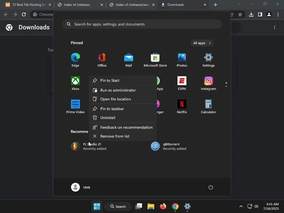Click the taskbar Search box
Image resolution: width=284 pixels, height=213 pixels.
point(118,206)
